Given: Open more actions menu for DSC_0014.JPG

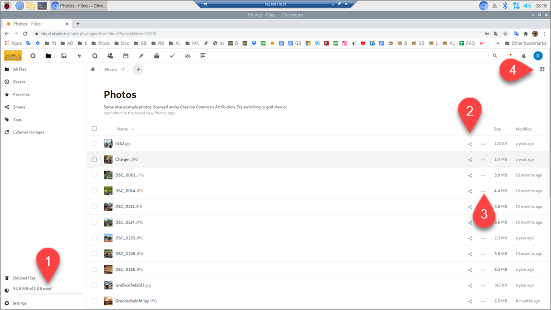Looking at the screenshot, I should (x=483, y=191).
